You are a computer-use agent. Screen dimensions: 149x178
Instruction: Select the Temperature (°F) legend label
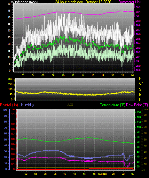(x=113, y=105)
